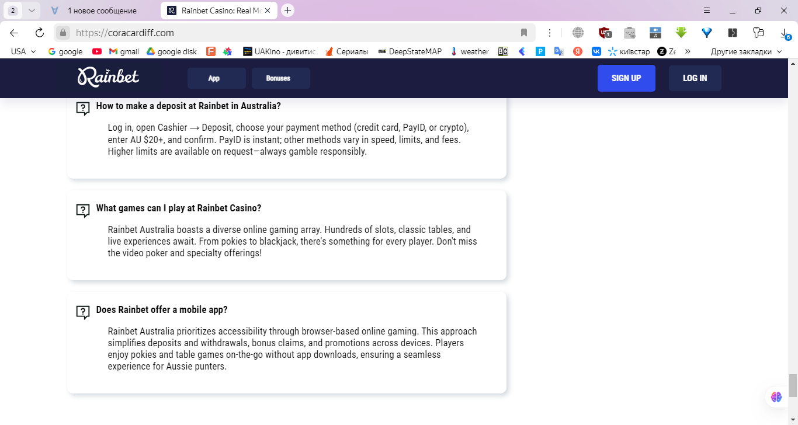Bookmark this page using the bookmark flag icon

pos(524,33)
